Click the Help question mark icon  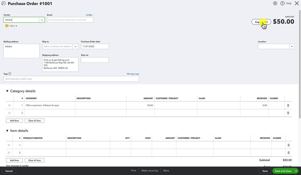pos(282,3)
